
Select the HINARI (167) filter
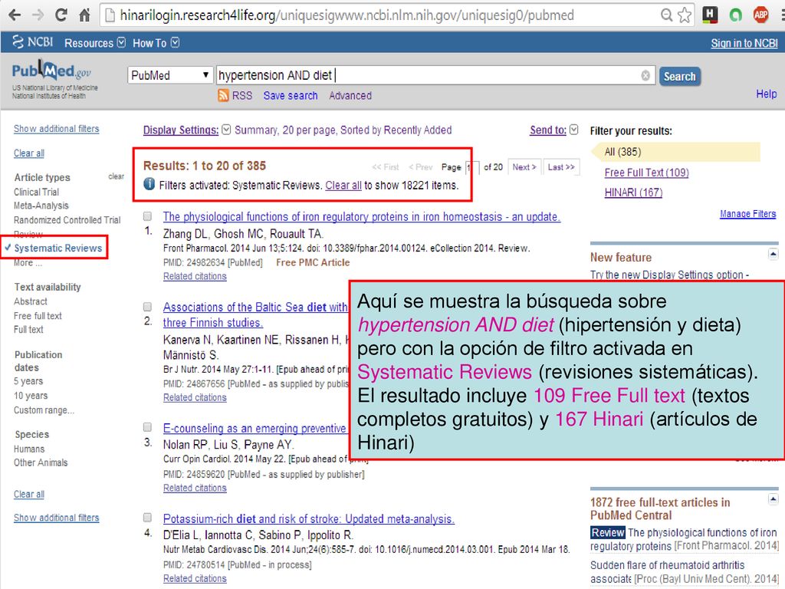633,192
